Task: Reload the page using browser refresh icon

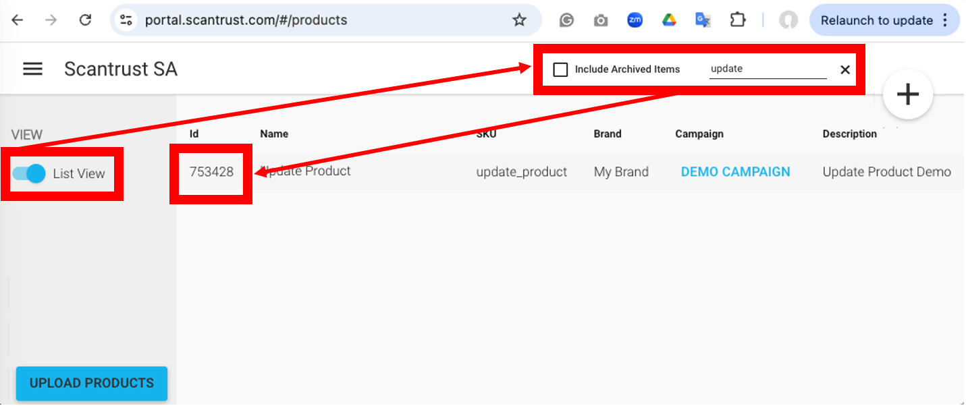Action: (85, 20)
